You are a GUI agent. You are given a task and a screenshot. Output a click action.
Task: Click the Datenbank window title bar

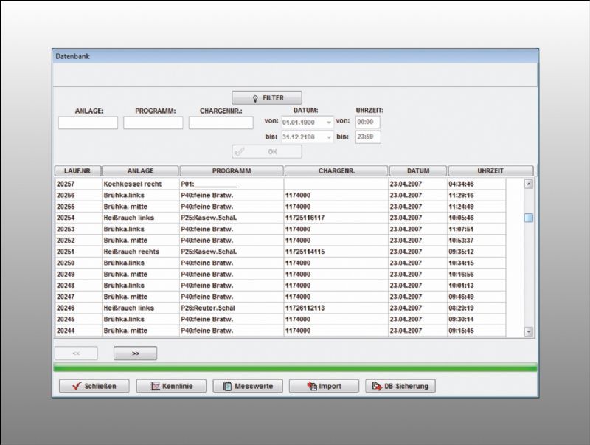coord(296,56)
